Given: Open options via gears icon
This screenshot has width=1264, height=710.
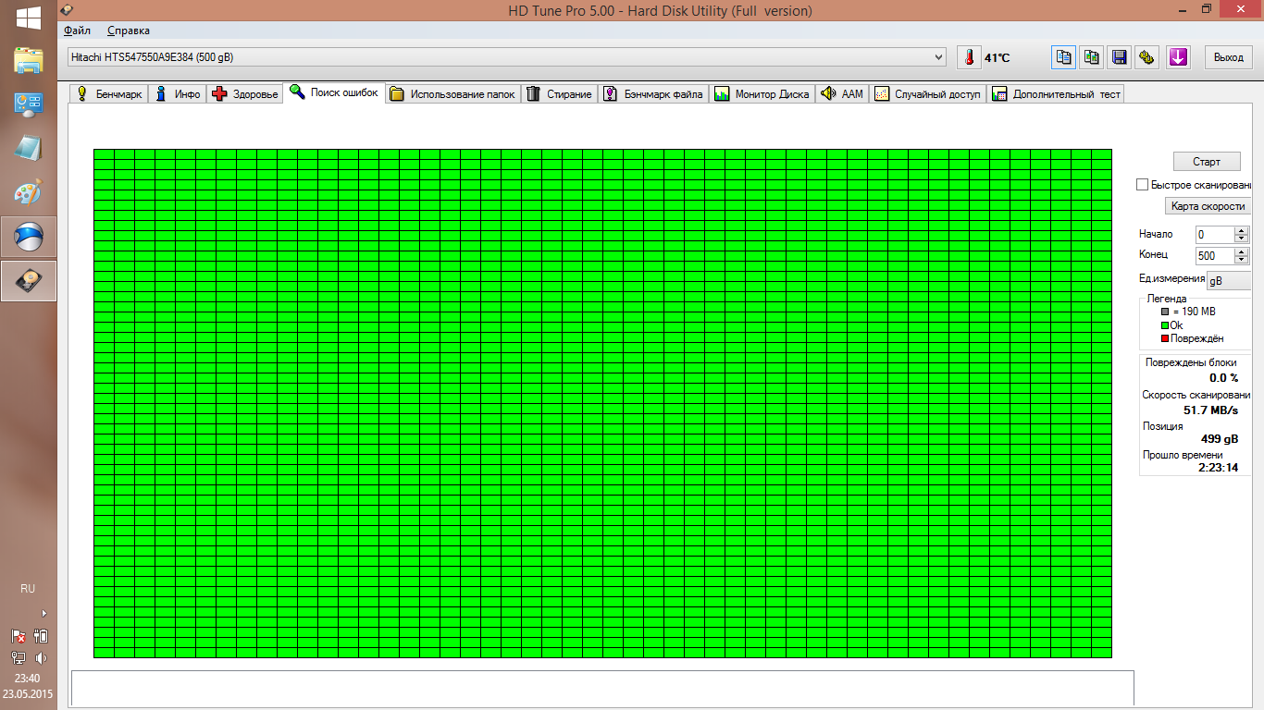Looking at the screenshot, I should pyautogui.click(x=1147, y=57).
